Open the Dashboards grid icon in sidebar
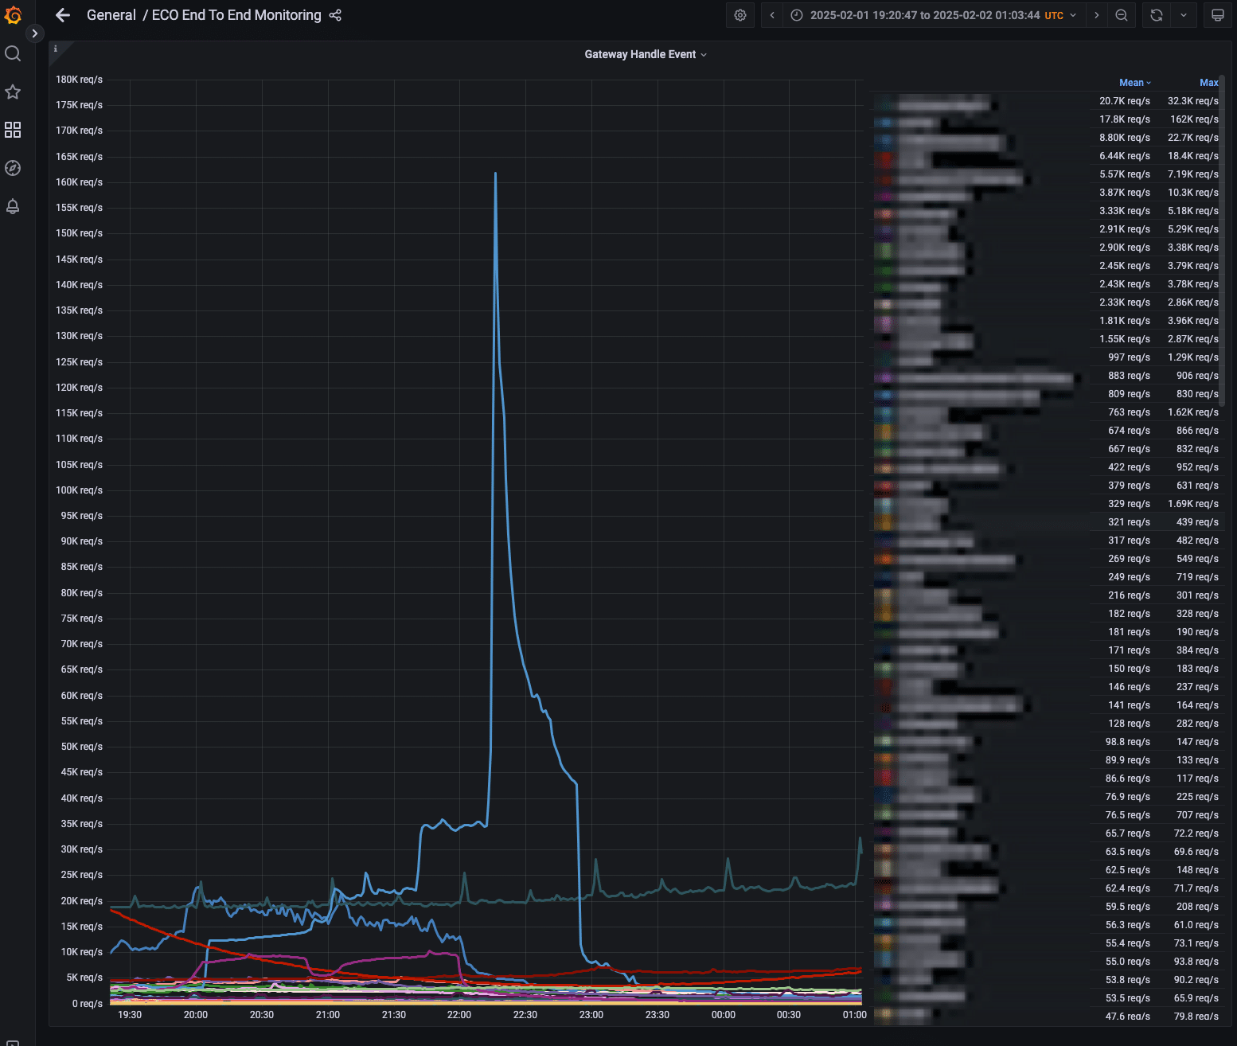The image size is (1237, 1046). pos(13,130)
